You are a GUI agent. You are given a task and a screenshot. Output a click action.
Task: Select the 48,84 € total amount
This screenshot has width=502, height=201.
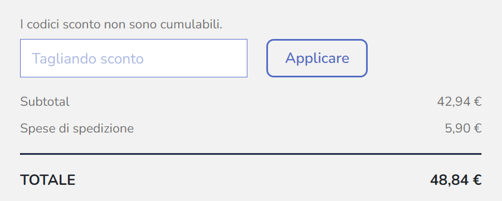(x=456, y=180)
